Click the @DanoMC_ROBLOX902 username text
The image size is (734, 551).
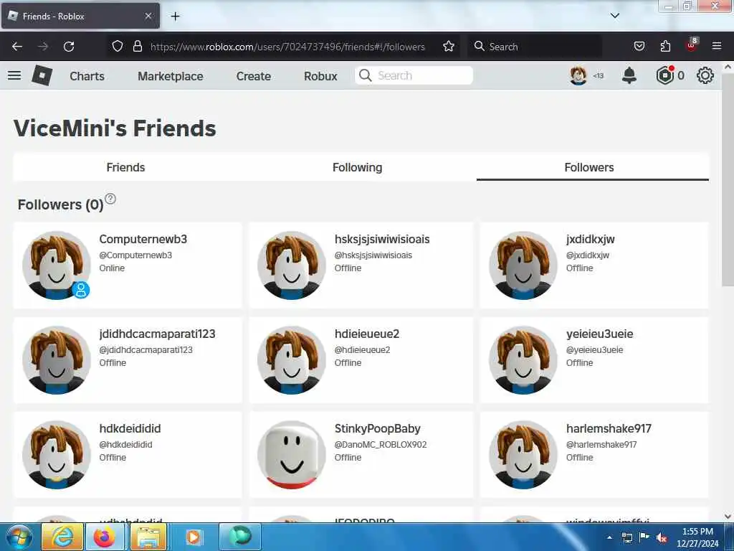(380, 444)
